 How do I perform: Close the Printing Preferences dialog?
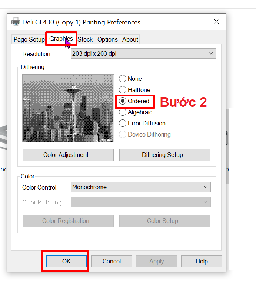tap(216, 22)
